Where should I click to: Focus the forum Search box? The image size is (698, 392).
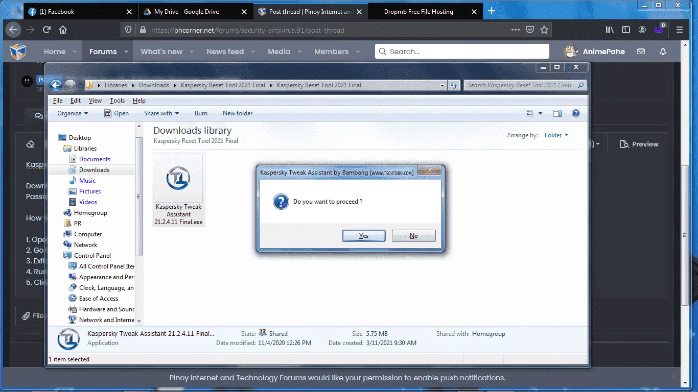[462, 52]
